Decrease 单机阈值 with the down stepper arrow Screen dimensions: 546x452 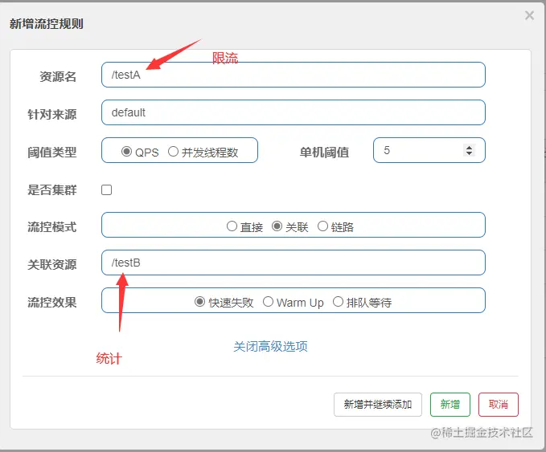coord(469,153)
